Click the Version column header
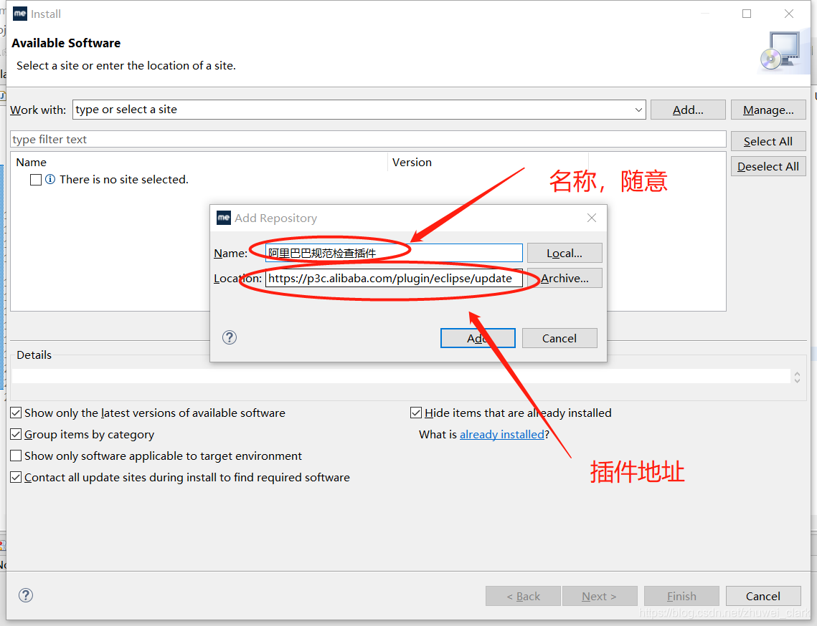The image size is (817, 626). point(488,163)
